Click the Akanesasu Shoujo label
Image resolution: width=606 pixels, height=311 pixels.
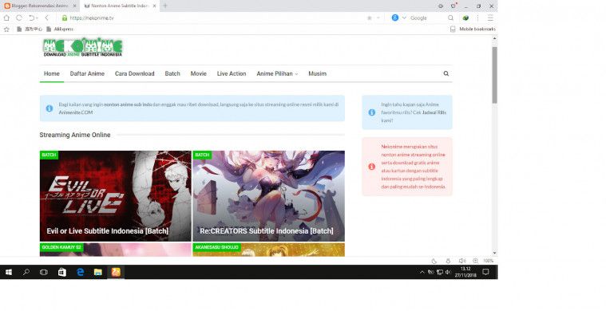coord(216,247)
